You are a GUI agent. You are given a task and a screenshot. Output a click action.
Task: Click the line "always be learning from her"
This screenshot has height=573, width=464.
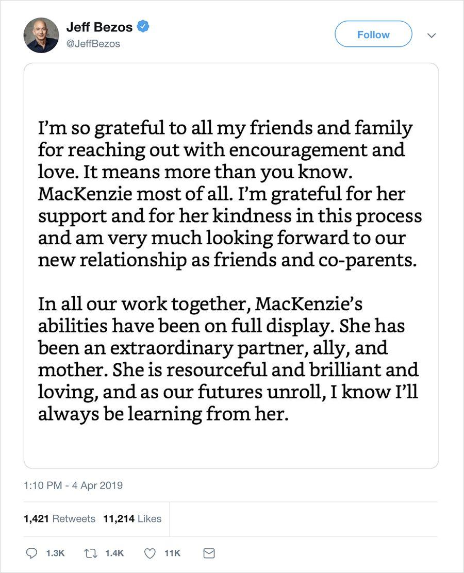162,414
